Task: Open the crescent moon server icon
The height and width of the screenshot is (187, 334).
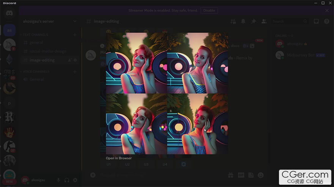Action: point(9,88)
